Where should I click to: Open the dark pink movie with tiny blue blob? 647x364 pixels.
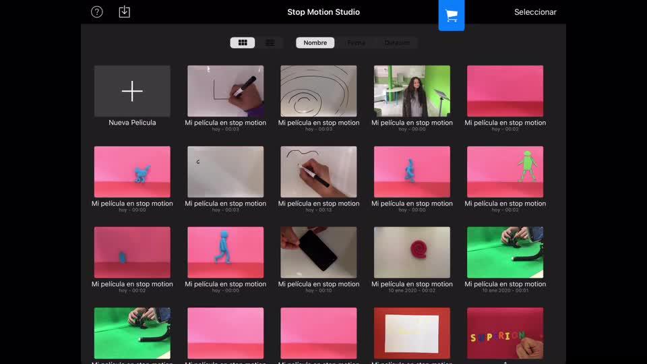pos(132,252)
